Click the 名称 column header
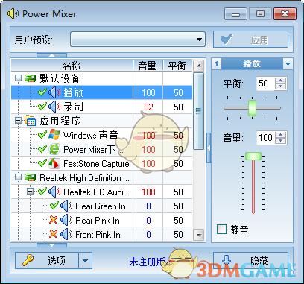This screenshot has width=304, height=284. pyautogui.click(x=72, y=66)
